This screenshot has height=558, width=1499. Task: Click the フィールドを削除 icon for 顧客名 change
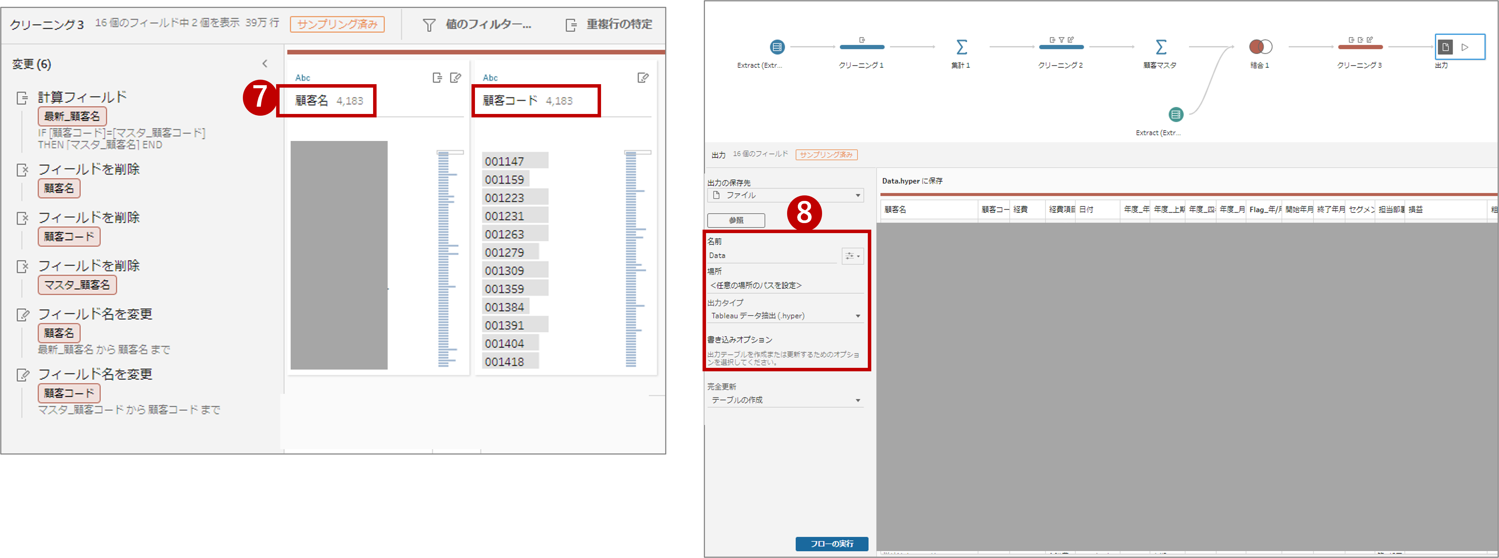coord(22,170)
